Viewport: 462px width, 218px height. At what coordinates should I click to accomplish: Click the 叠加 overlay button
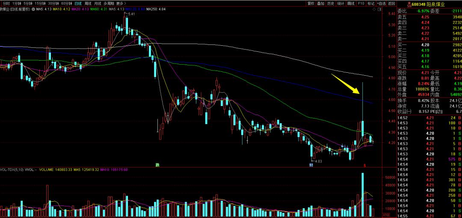tap(321, 3)
